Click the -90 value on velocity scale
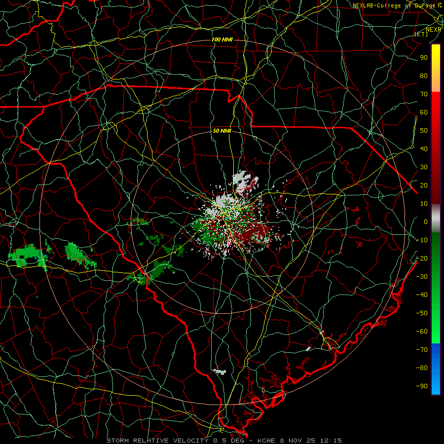 [422, 386]
